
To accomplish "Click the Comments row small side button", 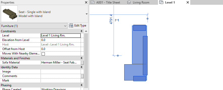I will point(82,76).
